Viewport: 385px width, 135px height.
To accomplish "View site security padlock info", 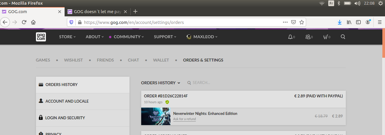I will coord(79,22).
